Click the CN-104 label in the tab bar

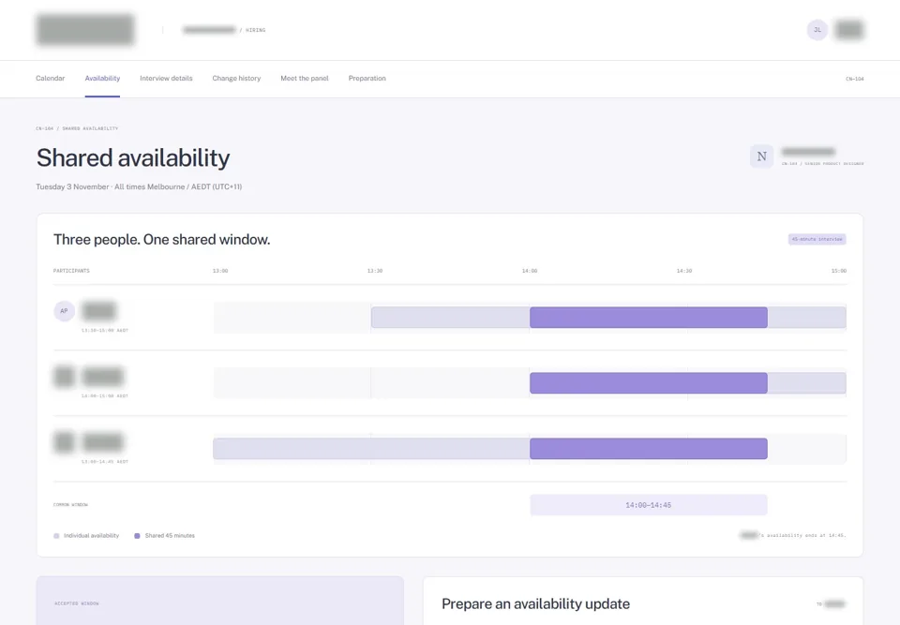click(x=855, y=79)
